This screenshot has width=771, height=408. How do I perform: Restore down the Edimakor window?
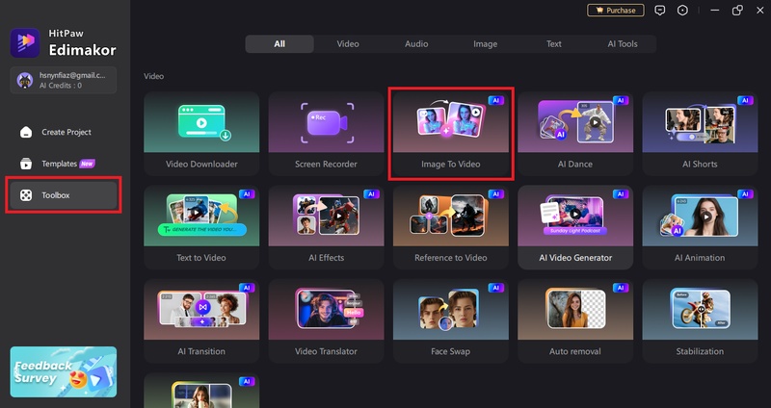pyautogui.click(x=737, y=11)
